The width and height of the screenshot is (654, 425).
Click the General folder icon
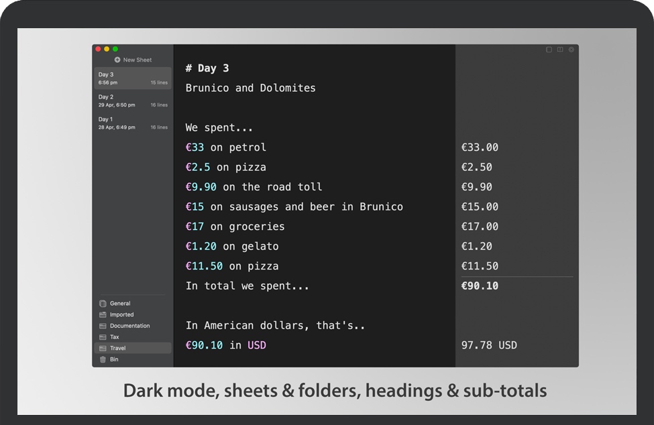[x=103, y=304]
